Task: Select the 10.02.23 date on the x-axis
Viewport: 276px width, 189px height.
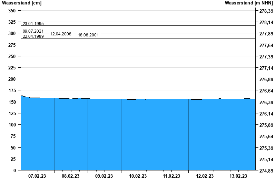Action: [138, 176]
